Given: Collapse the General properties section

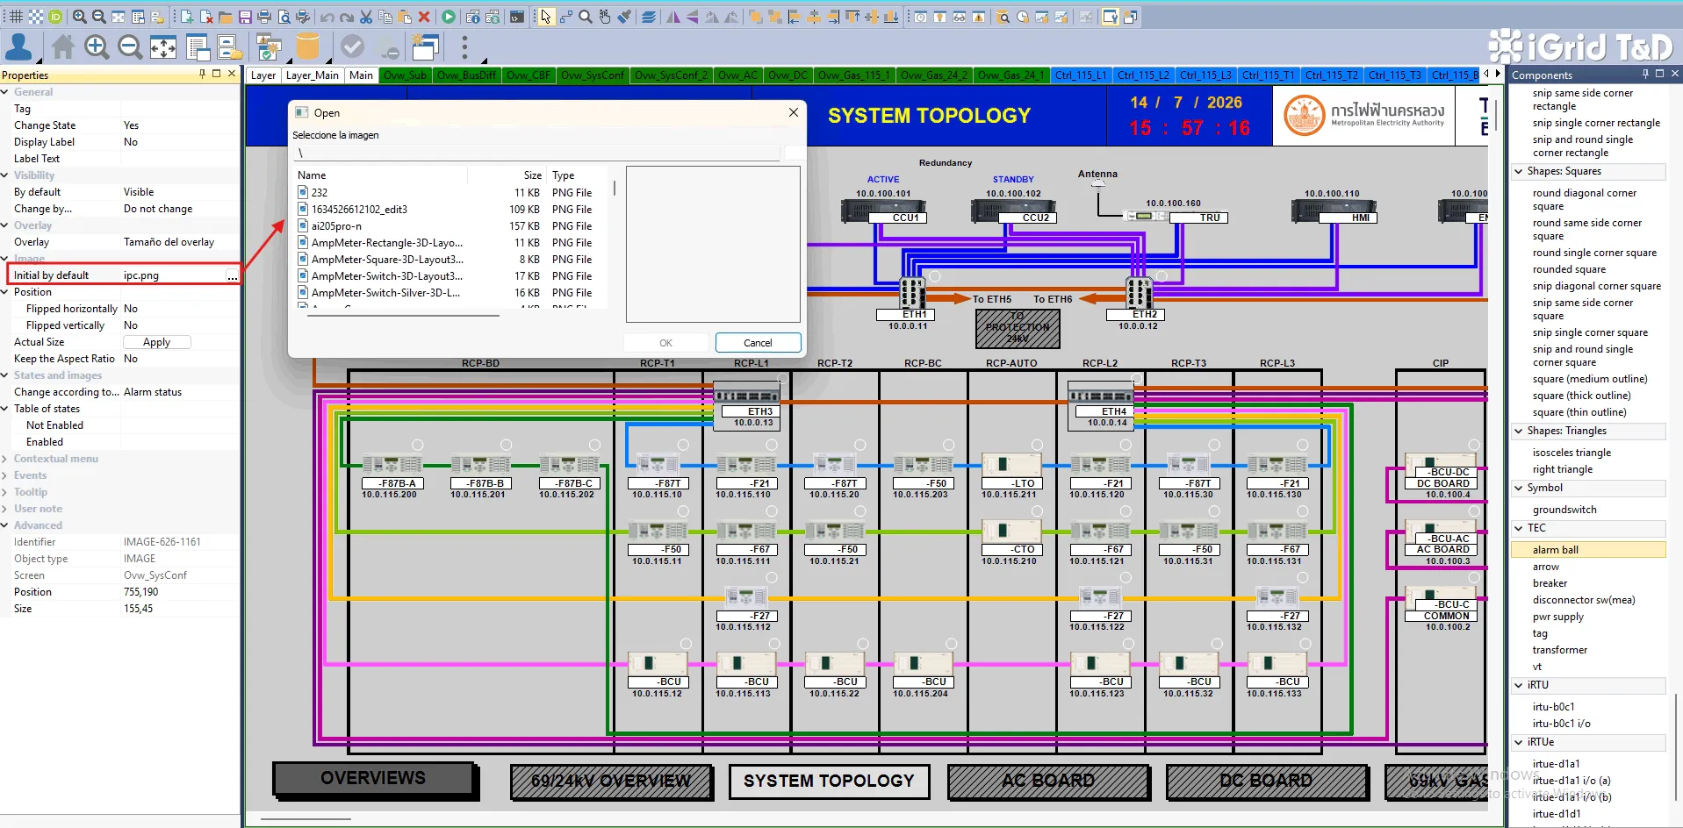Looking at the screenshot, I should 5,92.
